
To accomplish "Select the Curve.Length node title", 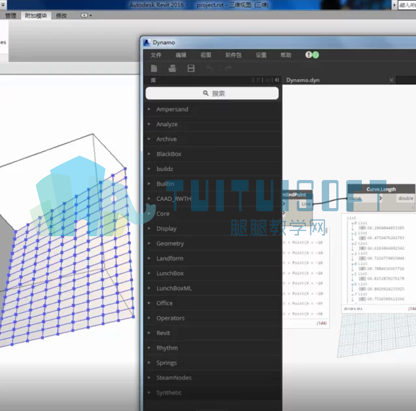I will [x=381, y=189].
